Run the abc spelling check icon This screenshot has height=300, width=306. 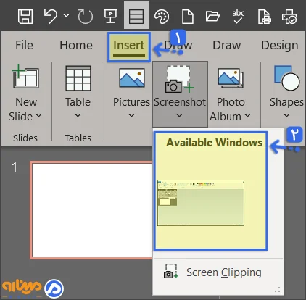point(239,17)
